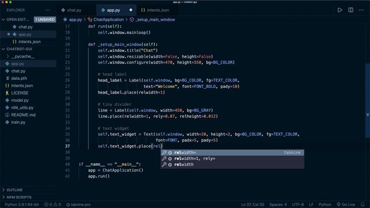Switch to the app.py tab
This screenshot has height=208, width=370.
113,10
